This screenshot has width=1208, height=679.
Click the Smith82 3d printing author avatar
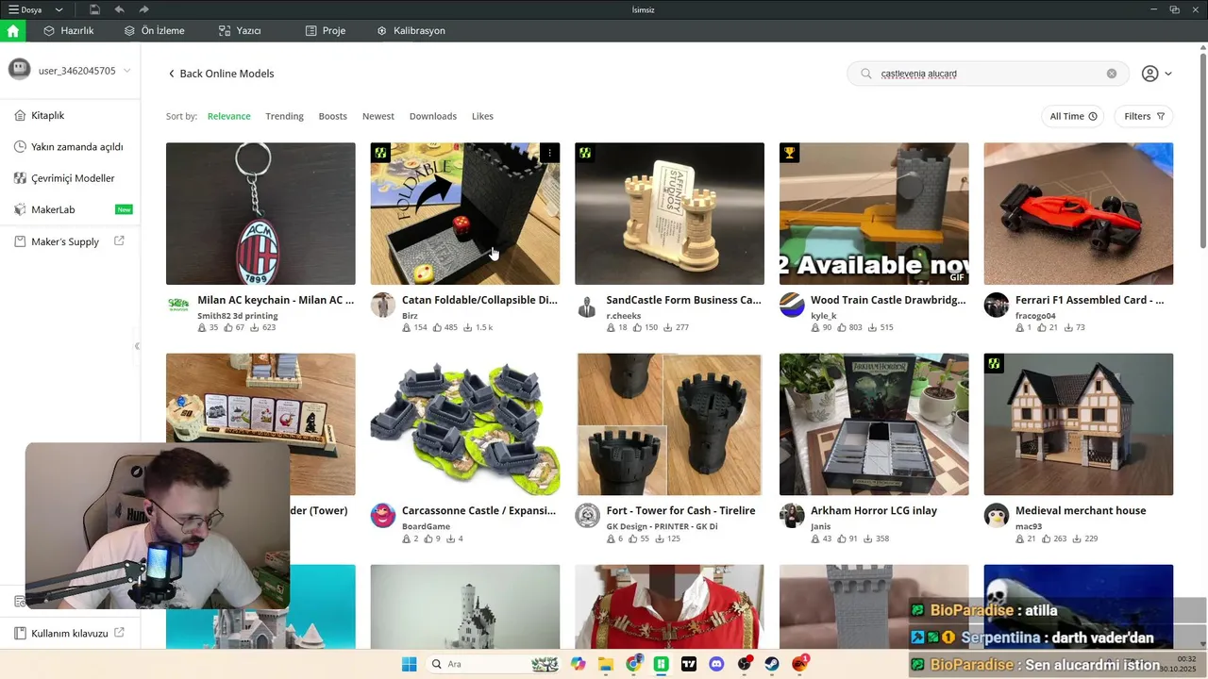[x=178, y=305]
